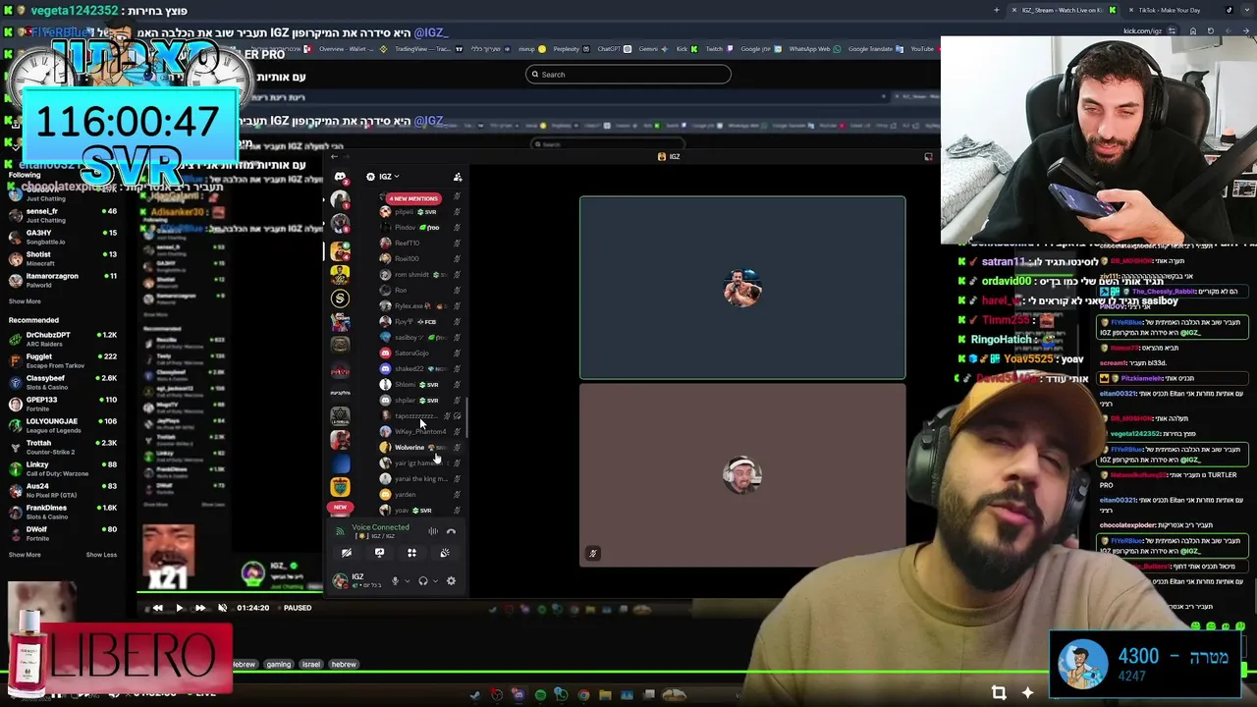Screen dimensions: 1257x707
Task: Open Discord home direct messages icon
Action: [x=340, y=177]
